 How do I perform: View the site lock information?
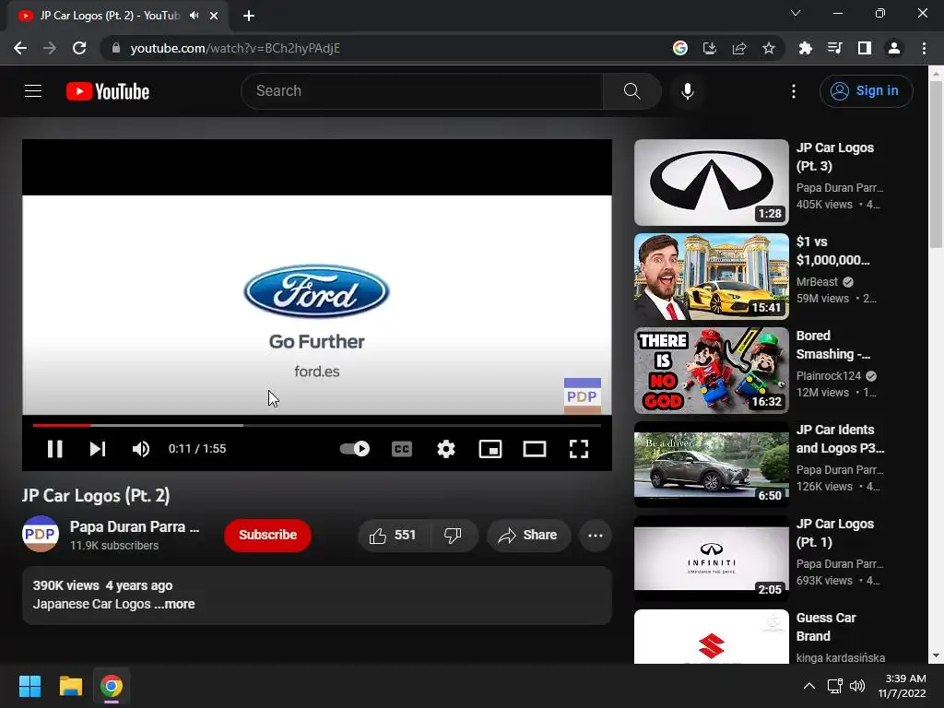tap(116, 48)
